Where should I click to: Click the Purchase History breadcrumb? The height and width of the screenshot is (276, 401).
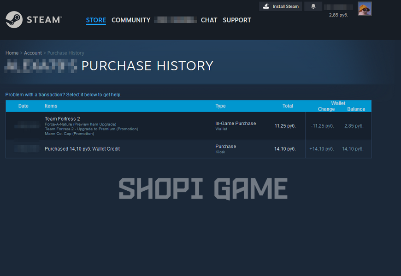pyautogui.click(x=66, y=53)
